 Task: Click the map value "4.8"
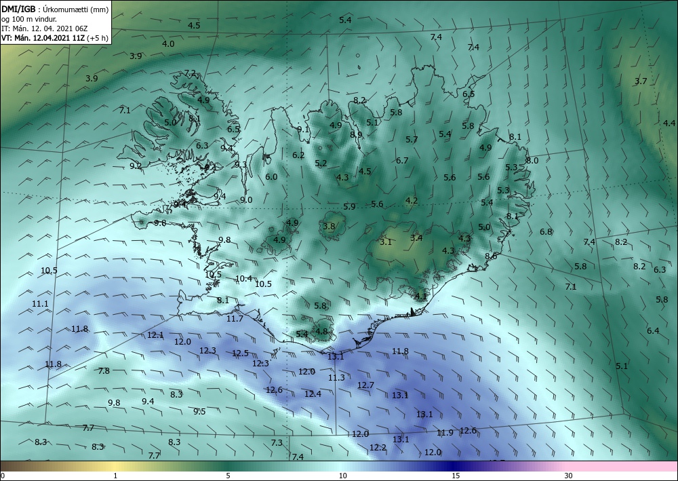coord(321,332)
